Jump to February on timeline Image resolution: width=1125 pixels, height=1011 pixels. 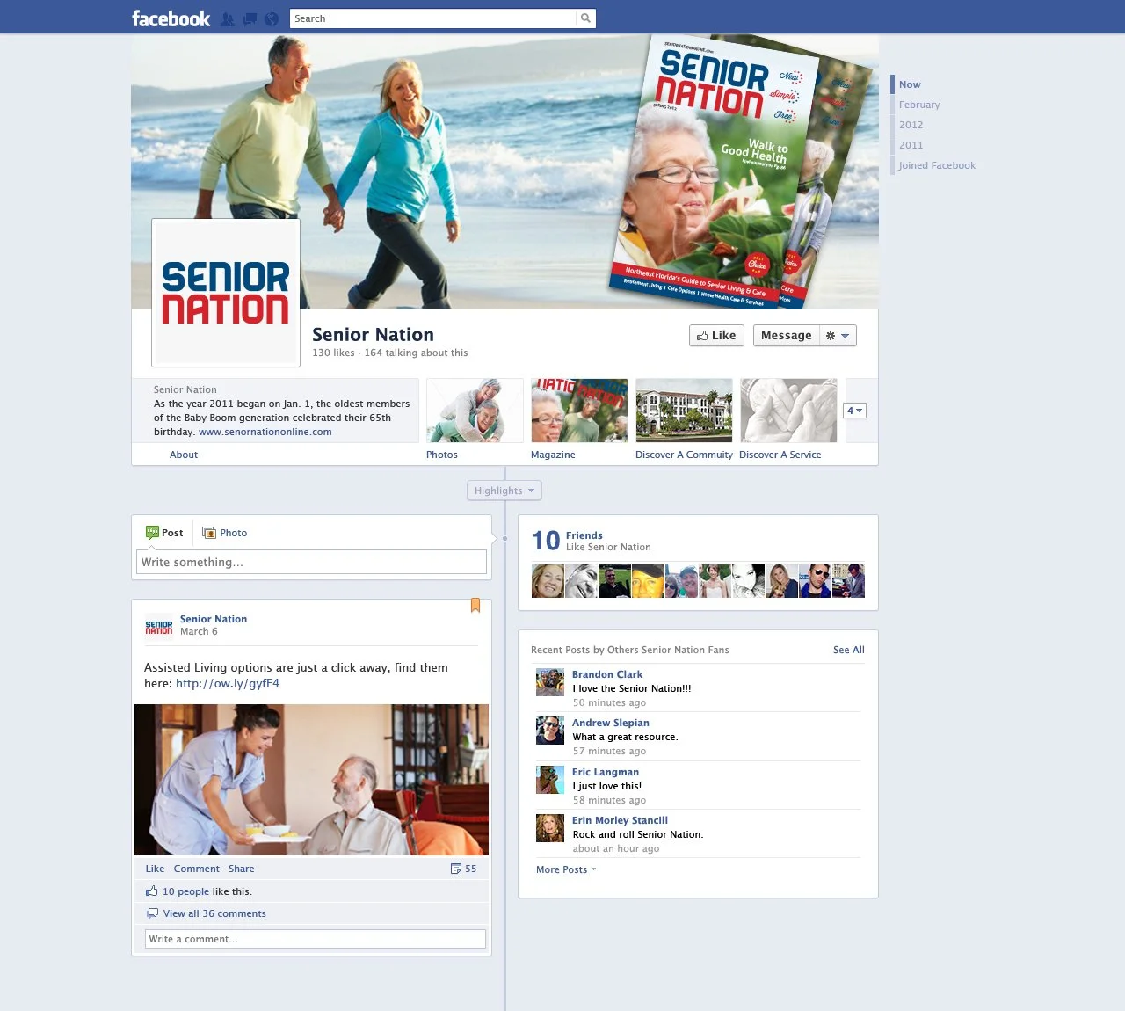[919, 105]
